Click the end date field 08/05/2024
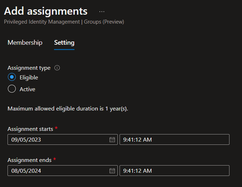The height and width of the screenshot is (187, 242). click(x=57, y=171)
